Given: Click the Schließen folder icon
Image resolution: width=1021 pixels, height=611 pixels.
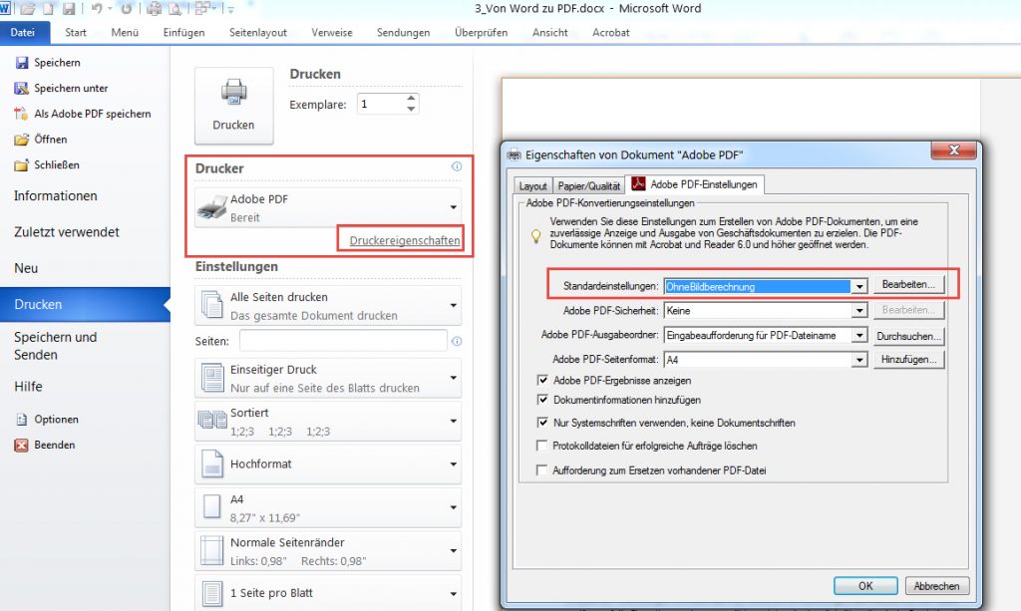Looking at the screenshot, I should pos(22,164).
